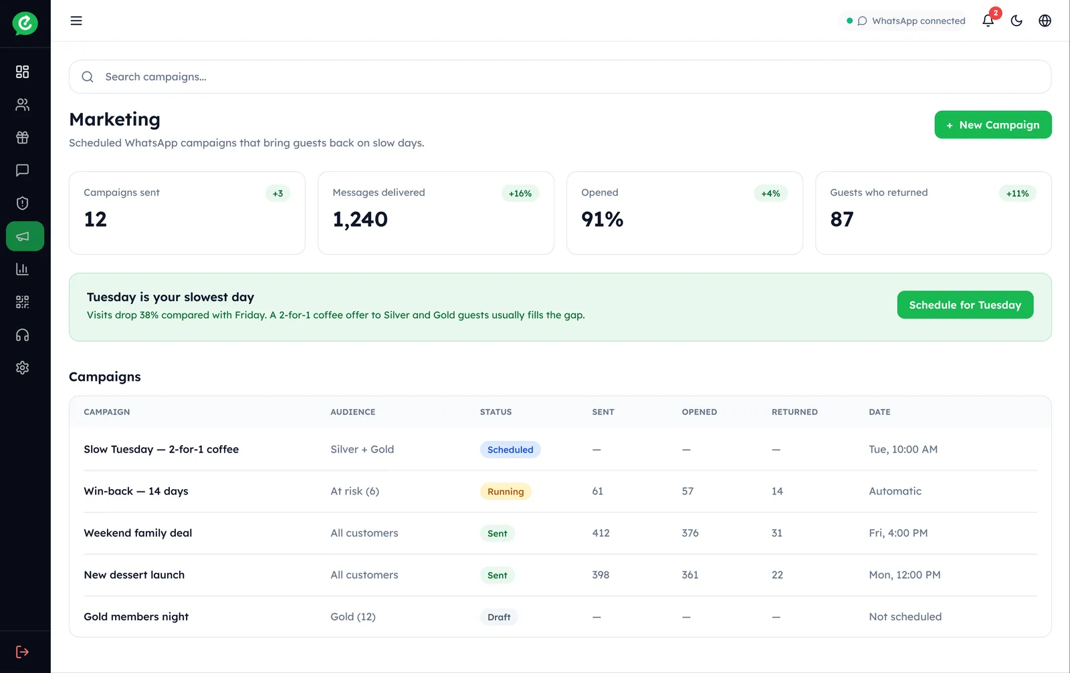Click the Gold (12) audience cell
The width and height of the screenshot is (1070, 673).
353,616
